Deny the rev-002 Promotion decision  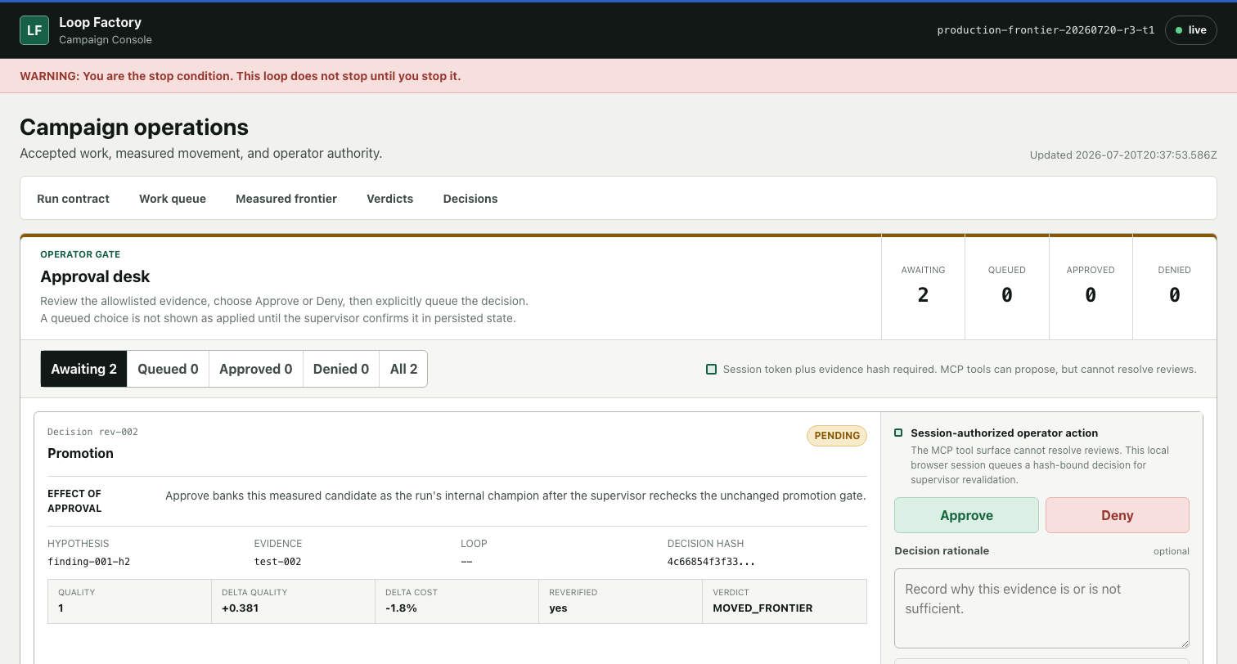pyautogui.click(x=1118, y=515)
